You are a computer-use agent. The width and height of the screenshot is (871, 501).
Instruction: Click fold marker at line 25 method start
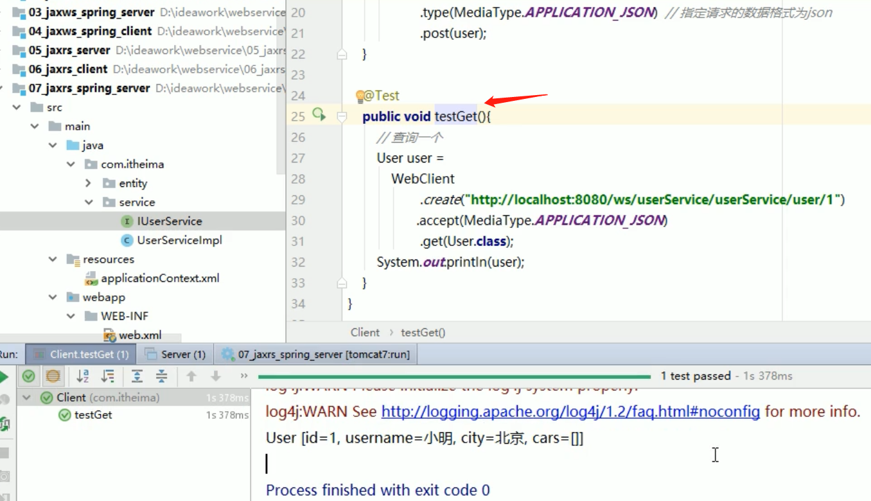[x=342, y=116]
